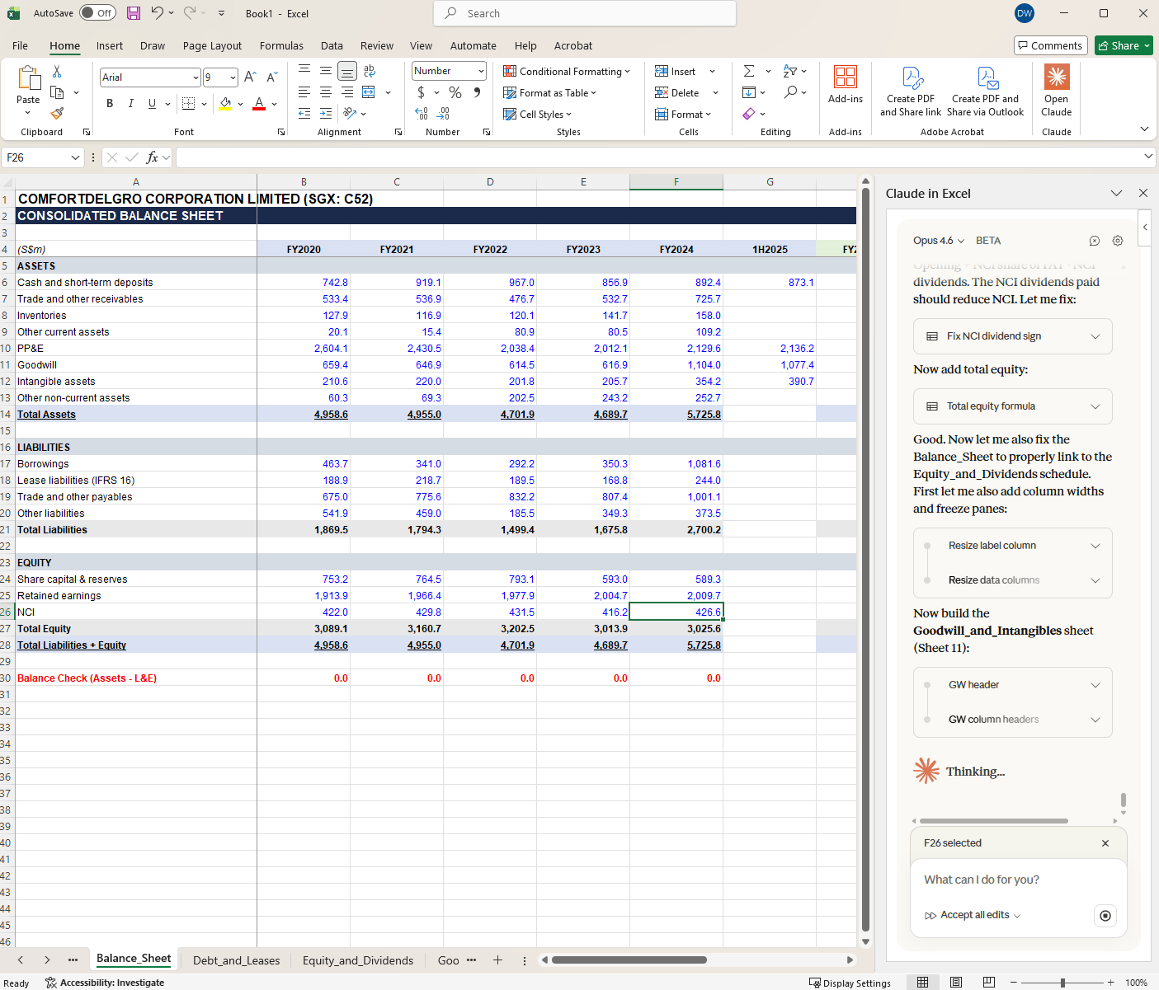Image resolution: width=1159 pixels, height=990 pixels.
Task: Add a new sheet
Action: pyautogui.click(x=497, y=960)
